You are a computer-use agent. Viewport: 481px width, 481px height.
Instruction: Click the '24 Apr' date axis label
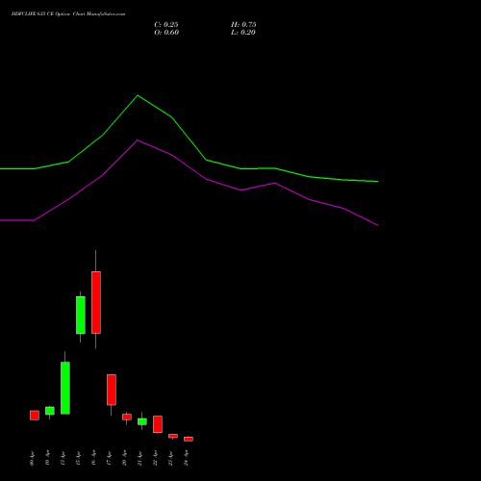click(186, 459)
